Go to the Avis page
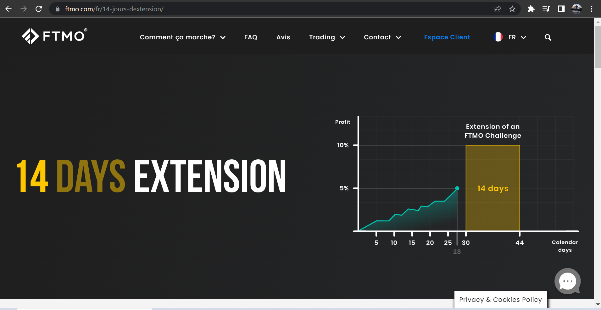The image size is (601, 310). pyautogui.click(x=283, y=37)
